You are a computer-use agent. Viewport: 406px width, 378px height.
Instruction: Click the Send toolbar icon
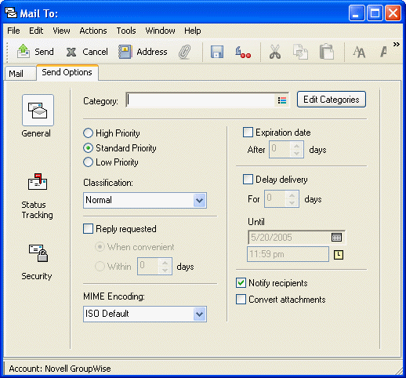pyautogui.click(x=24, y=51)
